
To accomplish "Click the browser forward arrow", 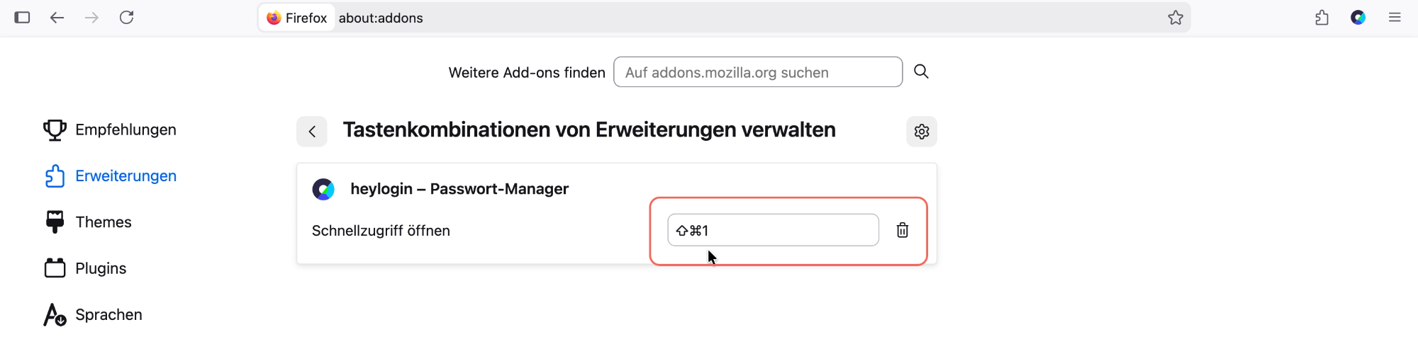I will [x=91, y=18].
